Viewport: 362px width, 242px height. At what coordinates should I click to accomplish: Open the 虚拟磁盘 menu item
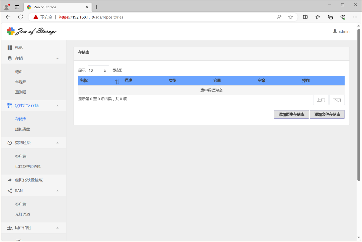click(23, 129)
